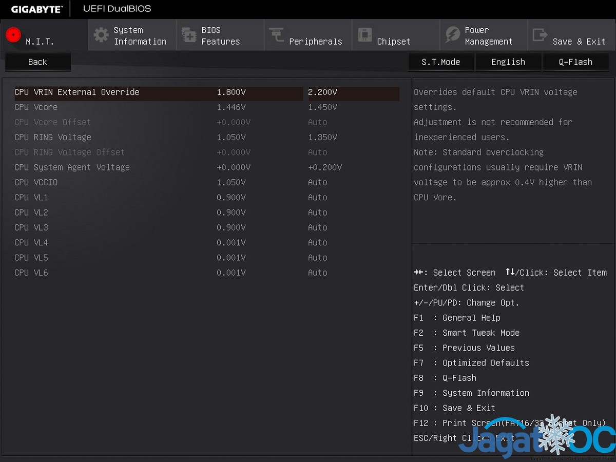Change the CPU VL3 Auto setting
This screenshot has height=462, width=616.
tap(317, 227)
